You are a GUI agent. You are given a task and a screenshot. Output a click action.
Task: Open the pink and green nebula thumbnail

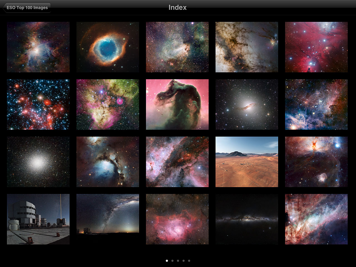(x=108, y=104)
